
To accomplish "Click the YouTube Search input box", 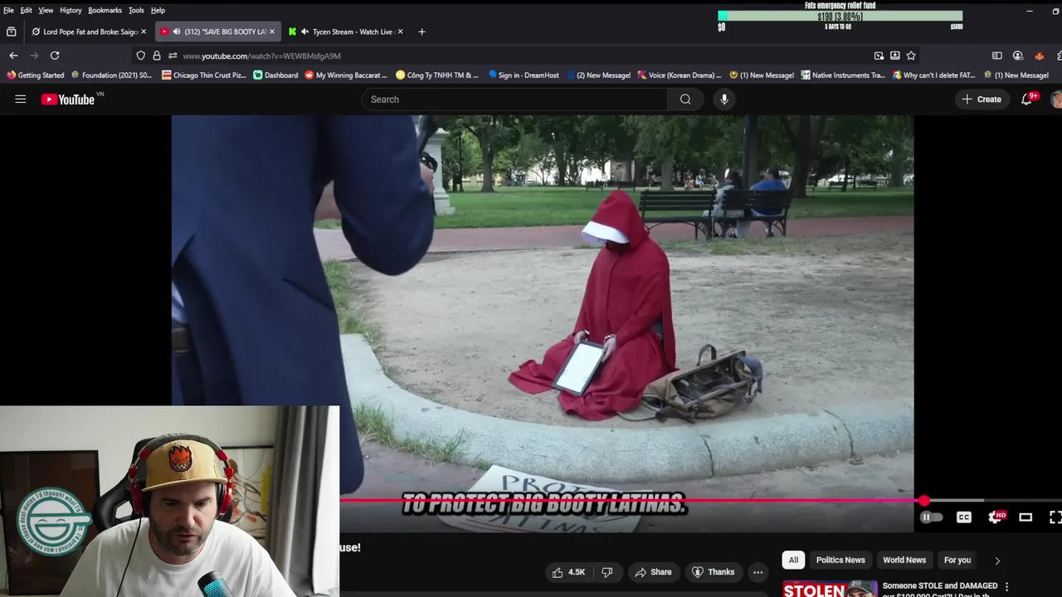I will pos(514,99).
